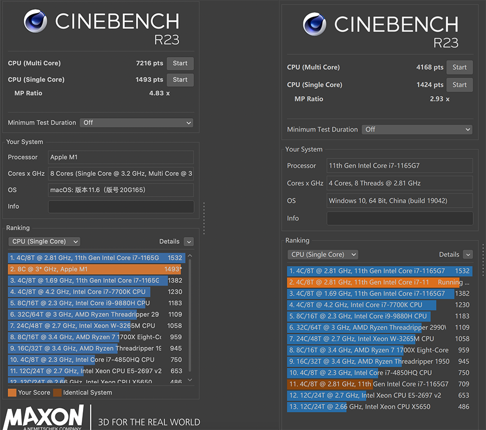Viewport: 486px width, 430px height.
Task: Open Minimum Test Duration dropdown in left window
Action: click(137, 123)
